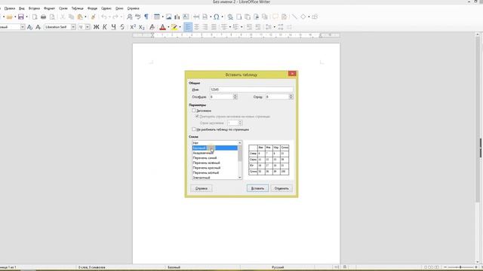Click the Center alignment icon
Image resolution: width=483 pixels, height=271 pixels.
pyautogui.click(x=196, y=27)
